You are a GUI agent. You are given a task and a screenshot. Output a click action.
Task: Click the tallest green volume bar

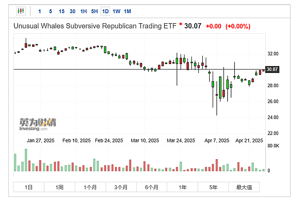pos(26,160)
